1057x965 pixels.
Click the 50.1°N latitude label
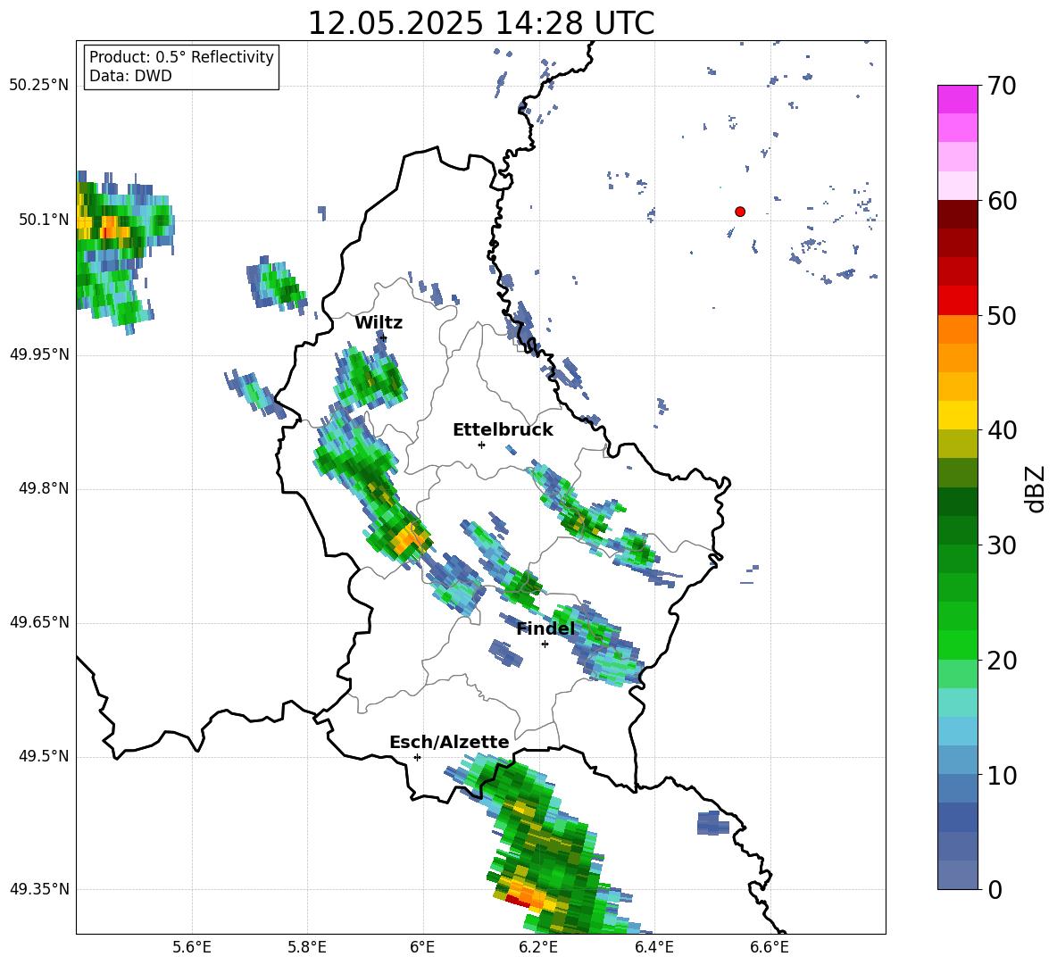tap(44, 220)
